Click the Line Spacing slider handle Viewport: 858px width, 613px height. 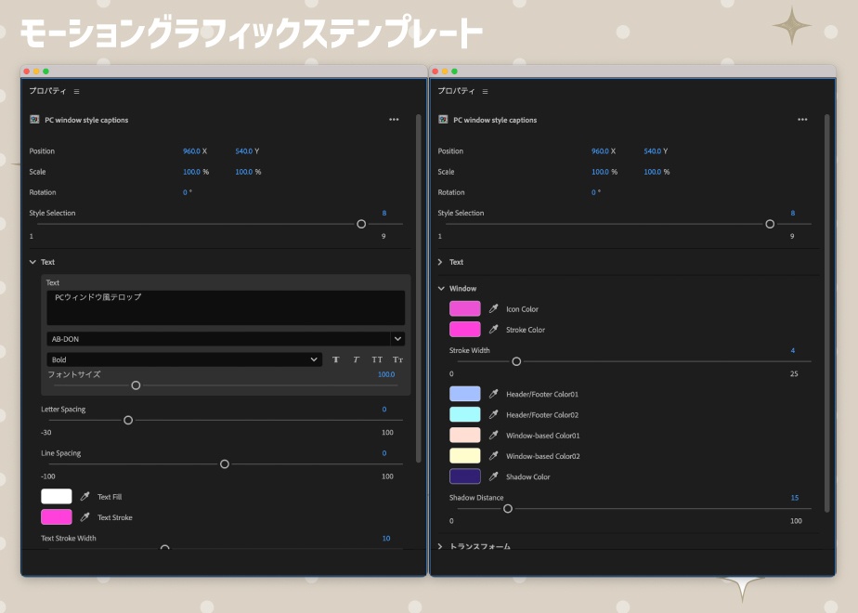coord(225,464)
